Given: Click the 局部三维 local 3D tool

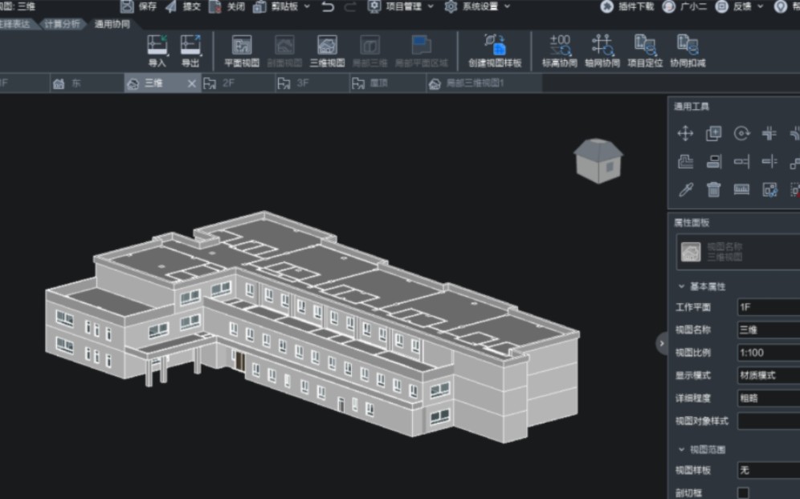Looking at the screenshot, I should 370,51.
